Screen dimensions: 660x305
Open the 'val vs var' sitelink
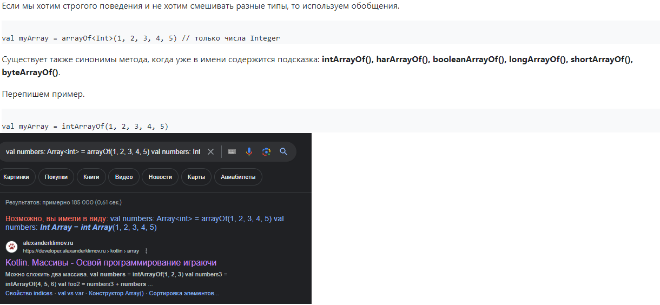[x=71, y=293]
